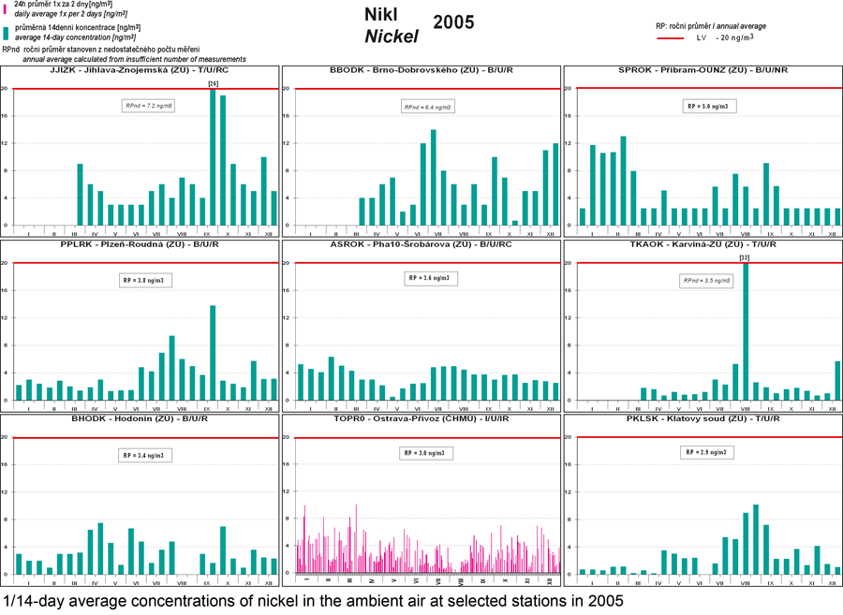Screen dimensions: 843x615
Task: Click the 2005 year heading
Action: click(453, 22)
